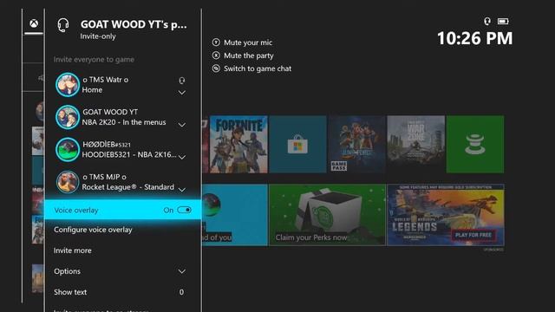Viewport: 555px width, 312px height.
Task: Select the party headset icon beside the title
Action: pos(63,25)
